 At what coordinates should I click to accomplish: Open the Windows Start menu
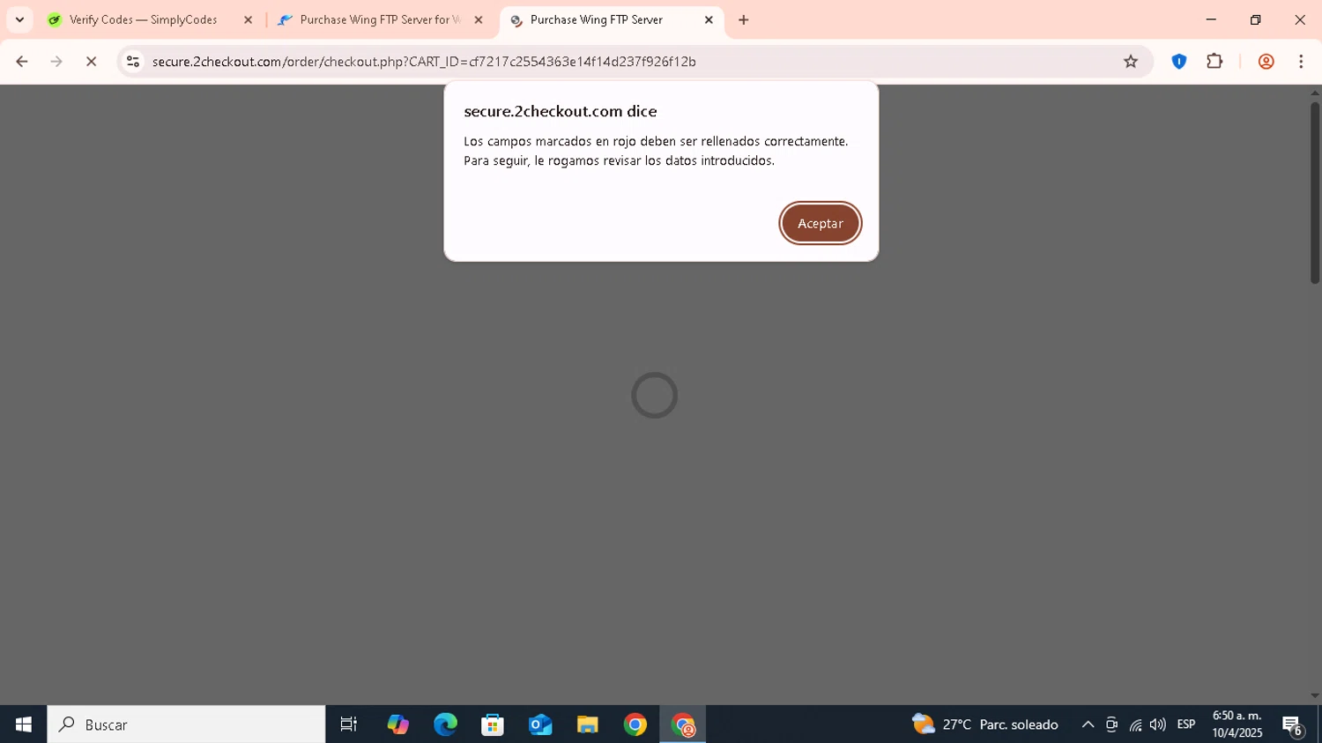(23, 724)
